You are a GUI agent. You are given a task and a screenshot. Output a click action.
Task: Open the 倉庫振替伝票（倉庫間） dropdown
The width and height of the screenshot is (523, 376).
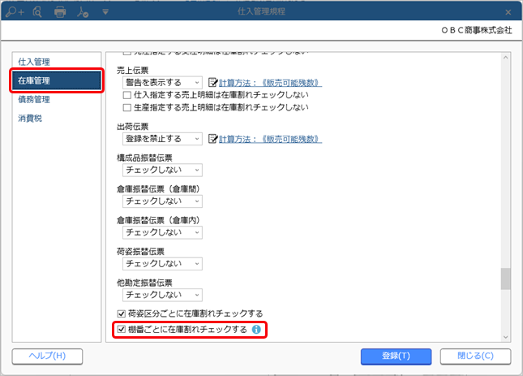(162, 201)
